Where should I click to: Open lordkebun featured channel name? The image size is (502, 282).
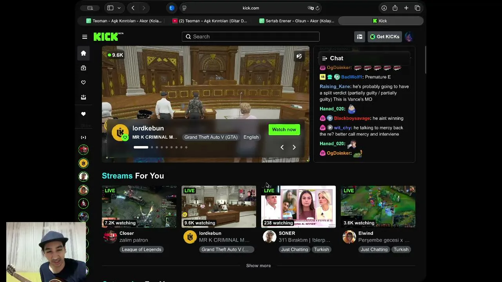point(148,128)
